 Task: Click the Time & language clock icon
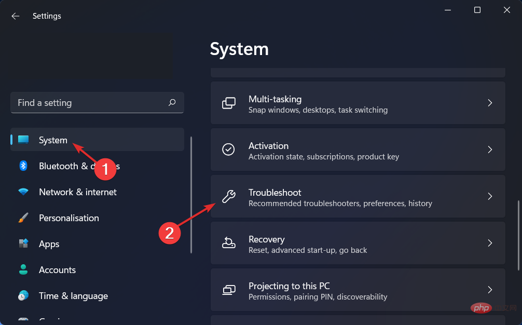tap(23, 295)
